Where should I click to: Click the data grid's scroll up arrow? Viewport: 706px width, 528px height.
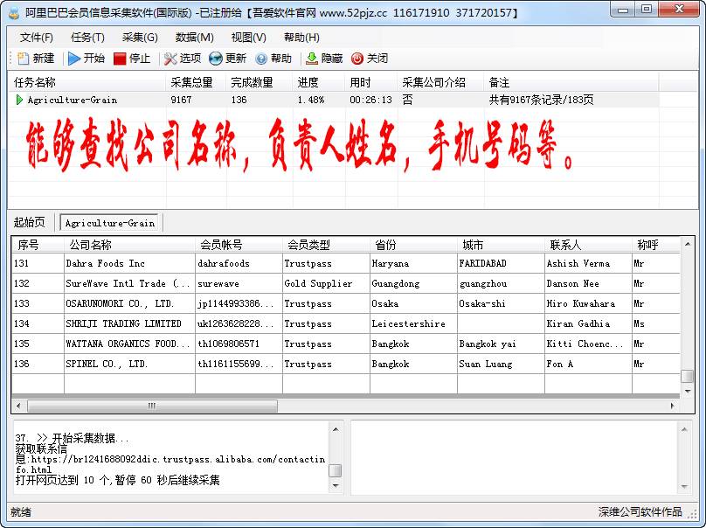(x=688, y=244)
